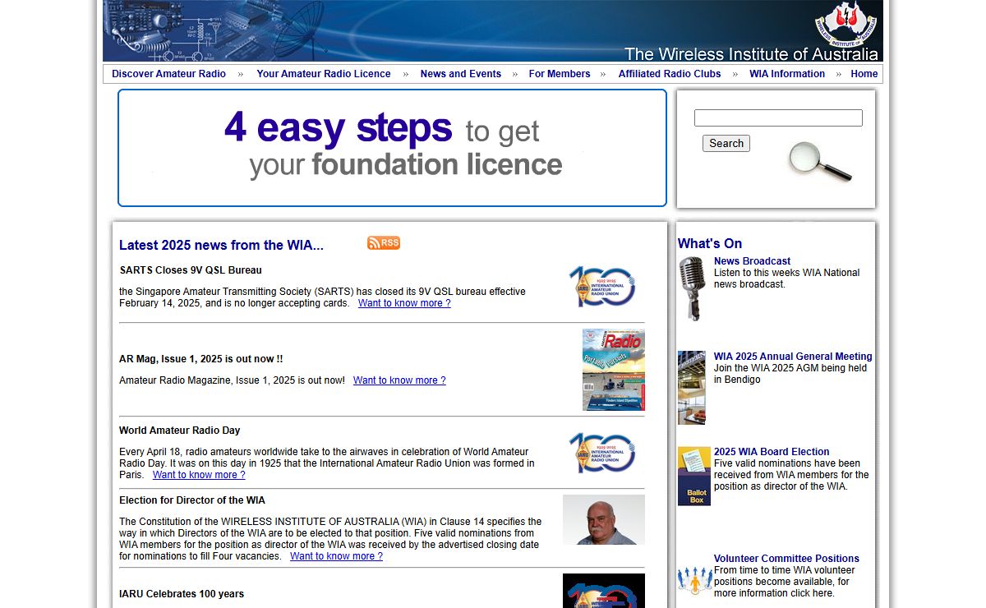Click inside the search text field
The width and height of the screenshot is (986, 608).
[777, 118]
